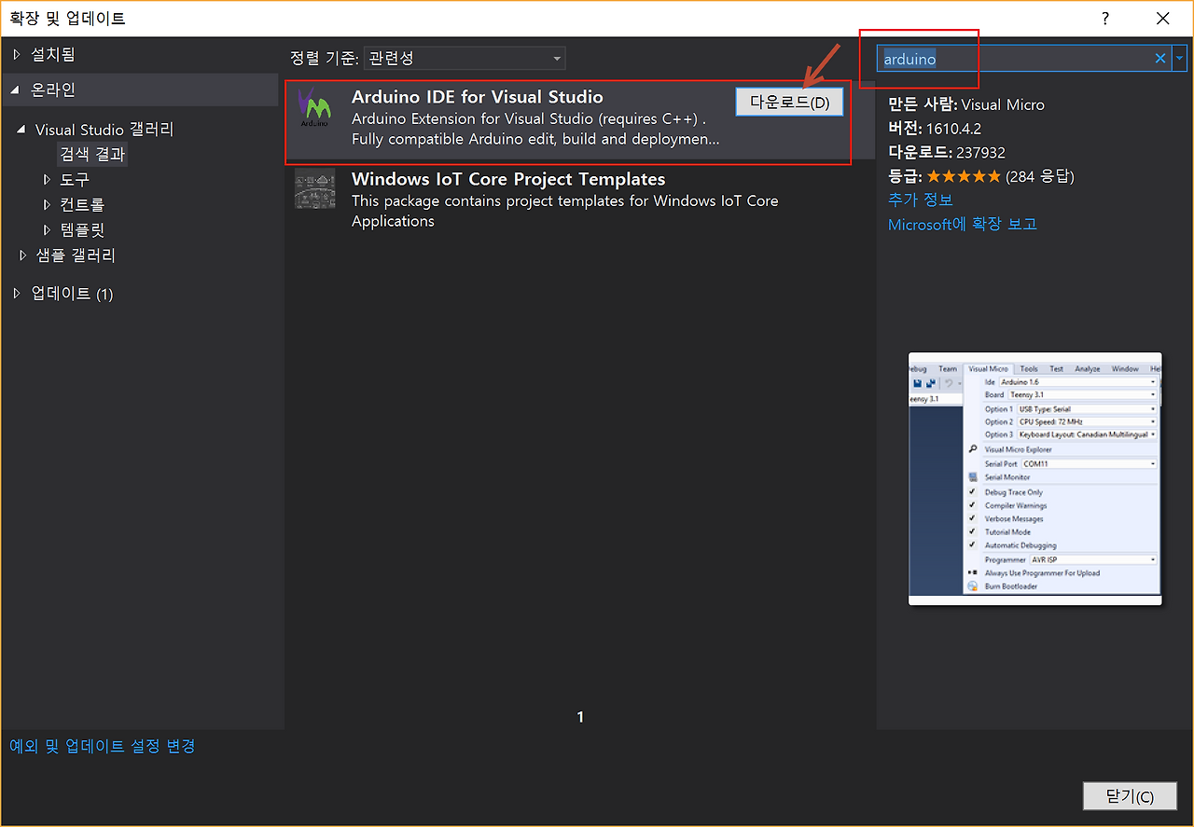Viewport: 1194px width, 827px height.
Task: Expand the 템플릿 category
Action: (48, 229)
